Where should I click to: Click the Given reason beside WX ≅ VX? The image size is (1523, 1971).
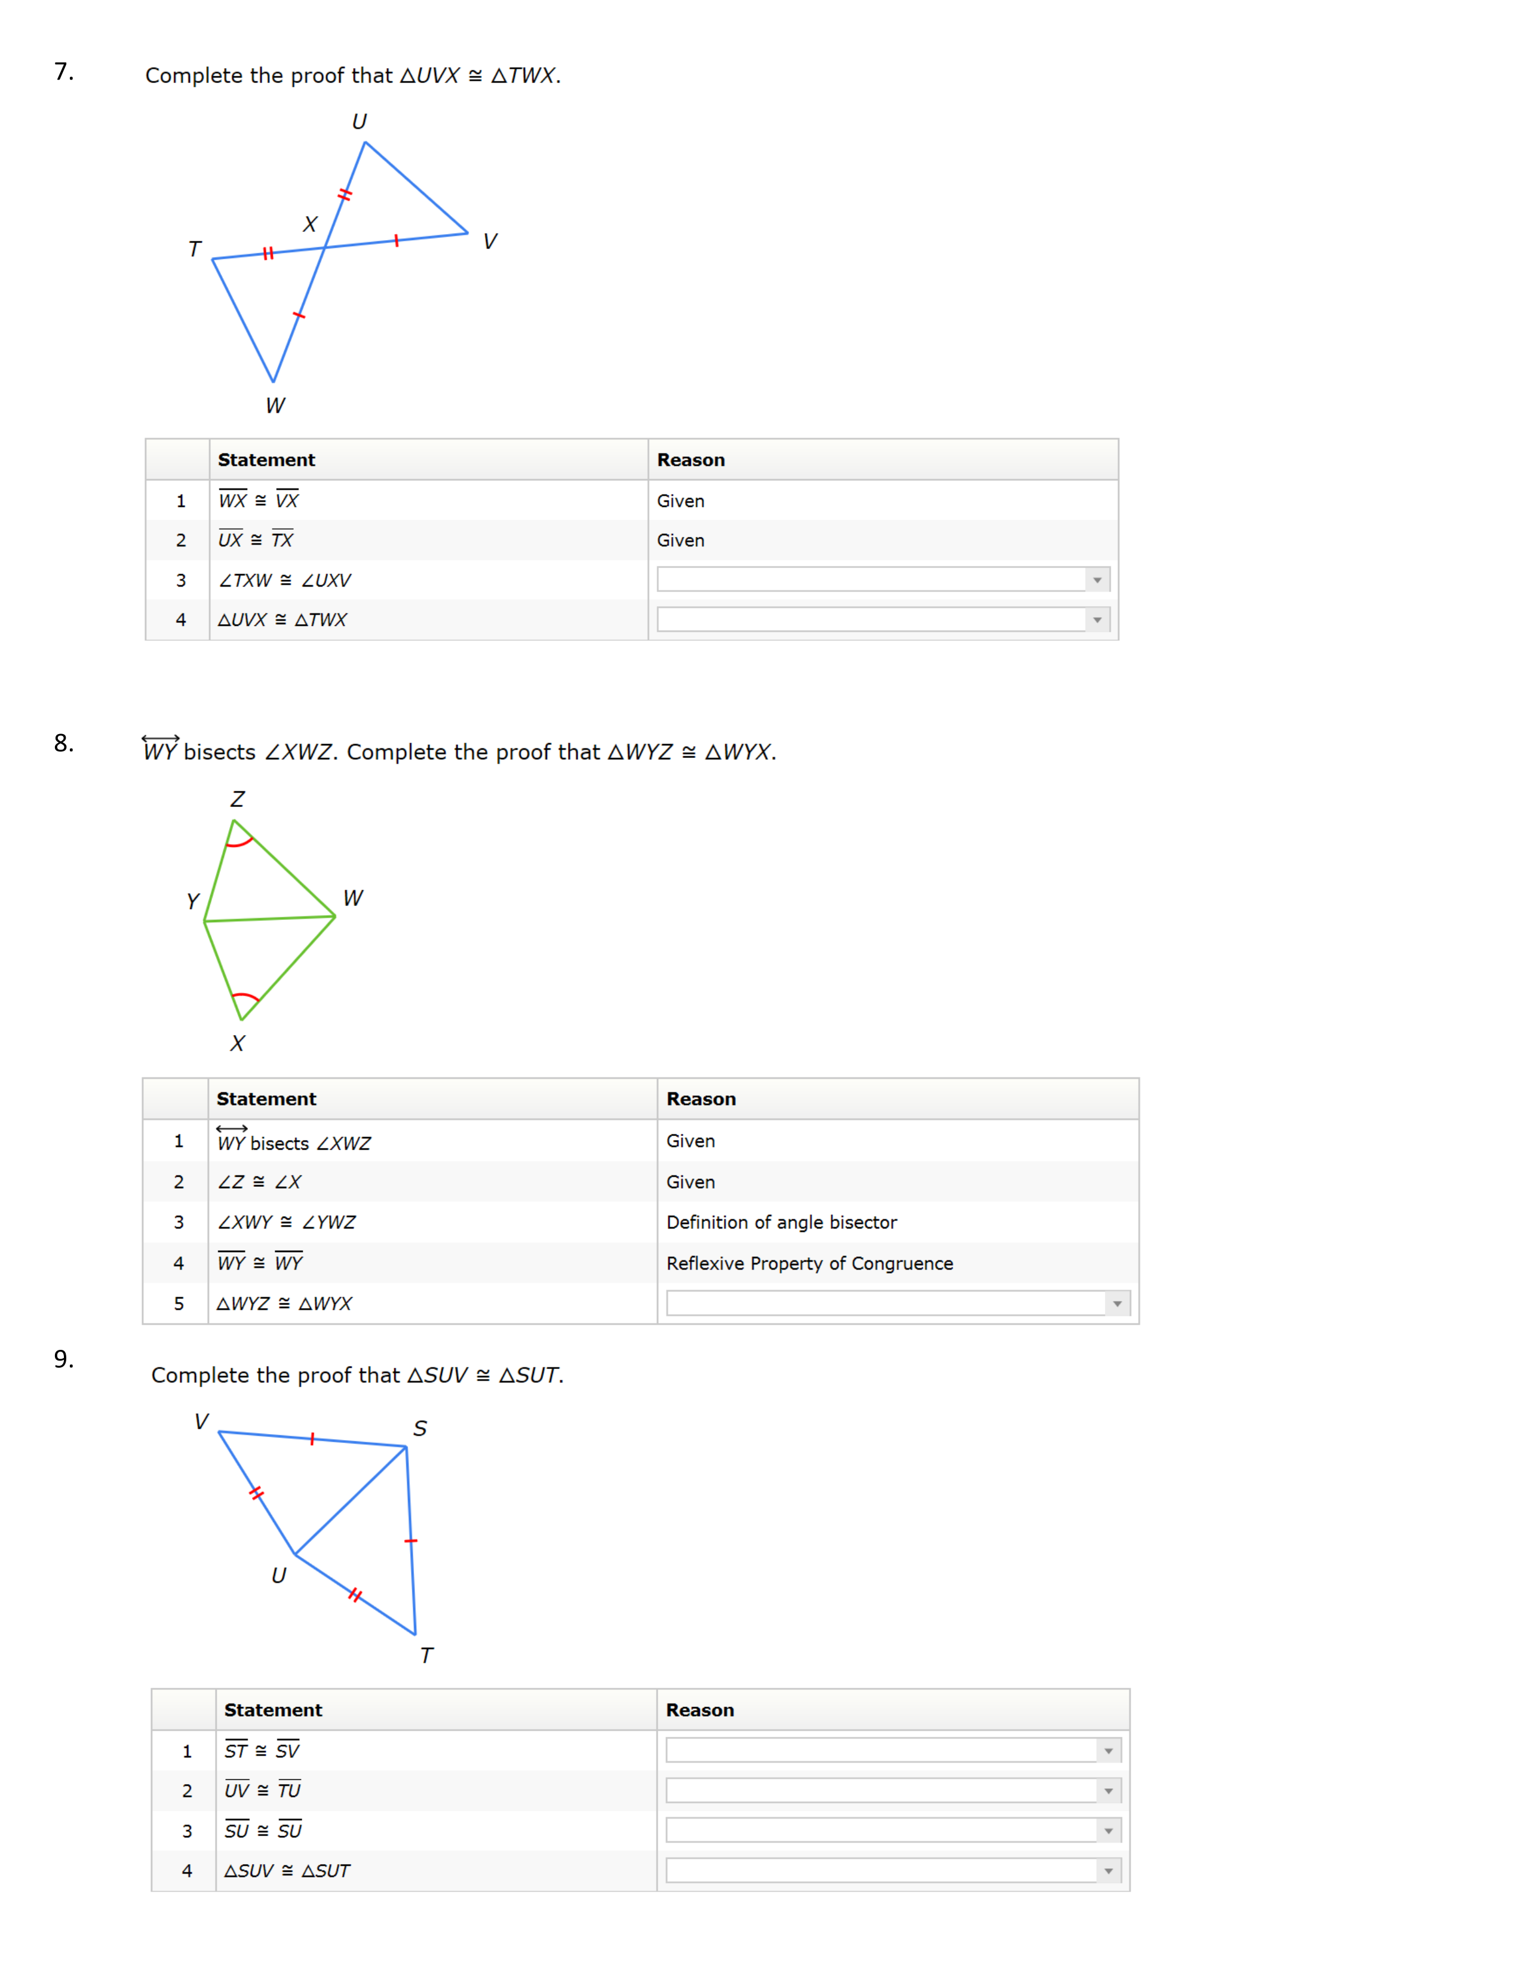click(680, 501)
